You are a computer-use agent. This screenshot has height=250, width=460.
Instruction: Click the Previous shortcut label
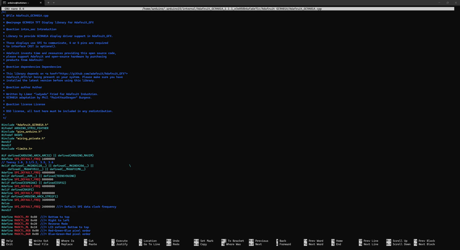(262, 241)
